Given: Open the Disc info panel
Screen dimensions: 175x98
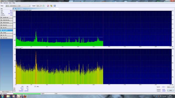Looking at the screenshot, I should point(6,28).
